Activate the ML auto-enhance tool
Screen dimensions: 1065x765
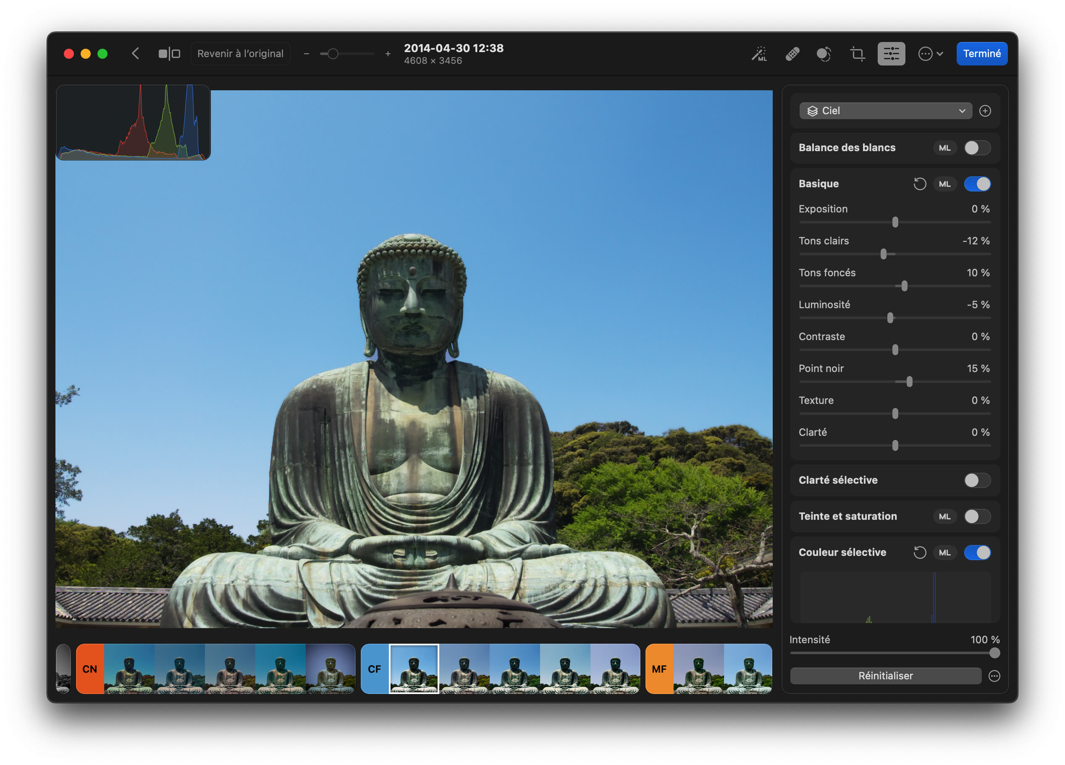tap(759, 54)
